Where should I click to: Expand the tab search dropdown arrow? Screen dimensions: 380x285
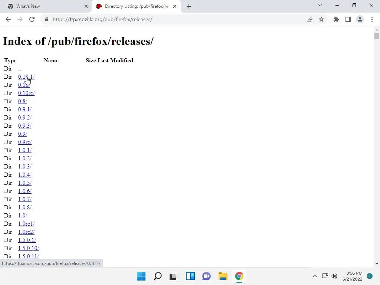320,5
